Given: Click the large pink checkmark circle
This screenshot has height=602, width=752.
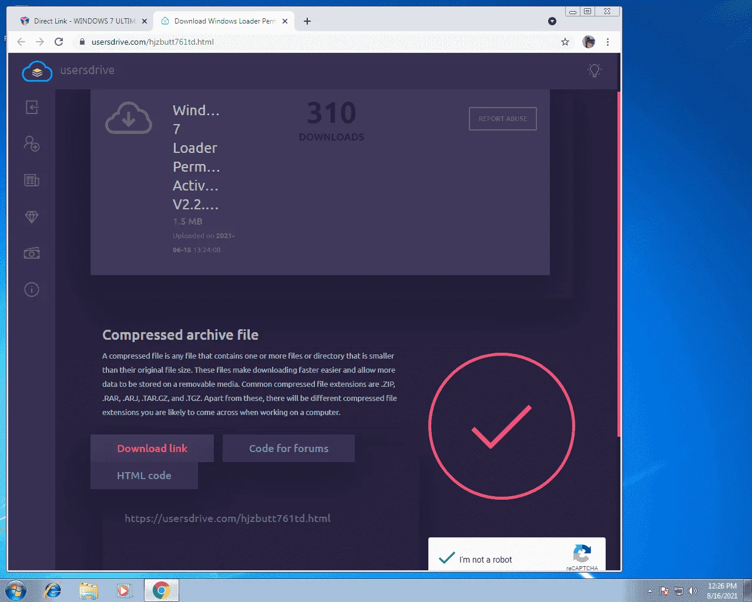Looking at the screenshot, I should [502, 426].
